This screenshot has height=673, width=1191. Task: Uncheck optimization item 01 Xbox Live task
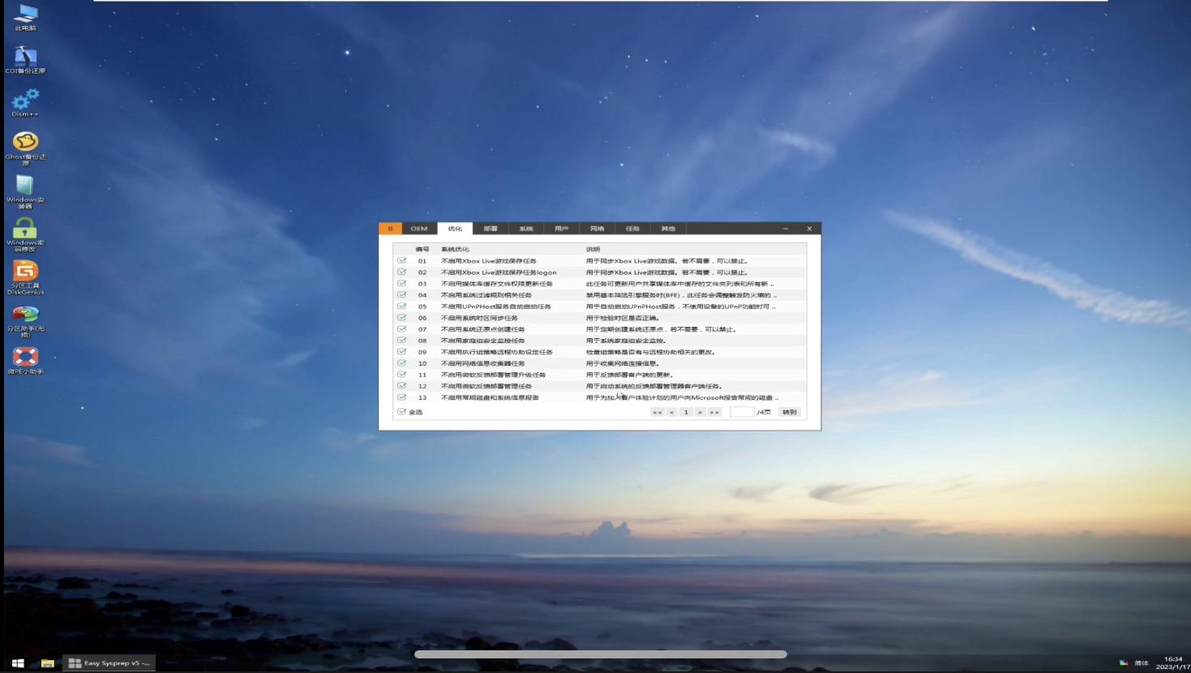pyautogui.click(x=401, y=261)
